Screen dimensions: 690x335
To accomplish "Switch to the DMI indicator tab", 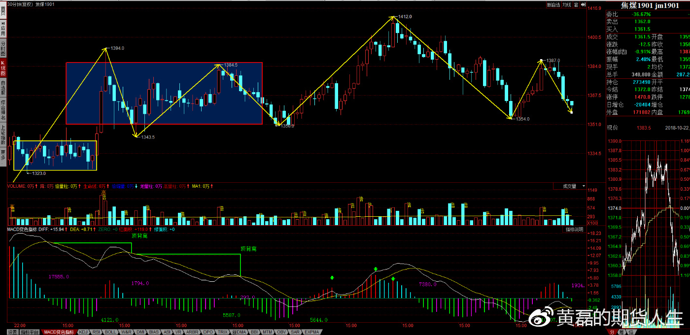I will coord(140,332).
